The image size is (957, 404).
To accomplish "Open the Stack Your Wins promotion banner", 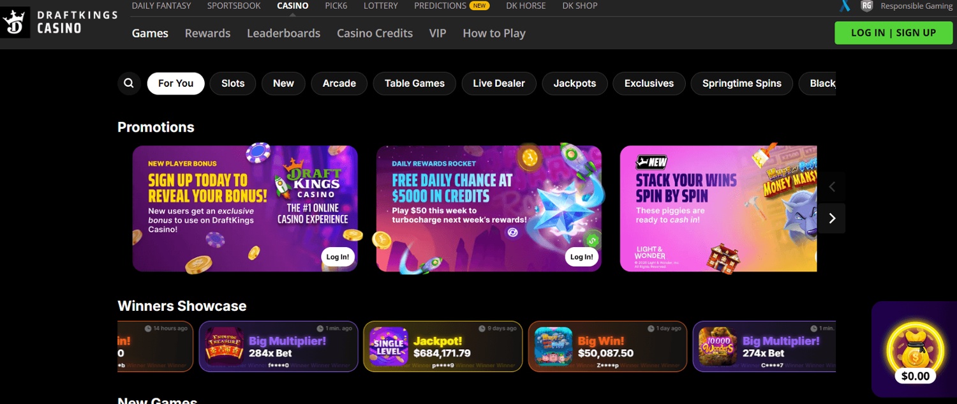I will pyautogui.click(x=718, y=209).
